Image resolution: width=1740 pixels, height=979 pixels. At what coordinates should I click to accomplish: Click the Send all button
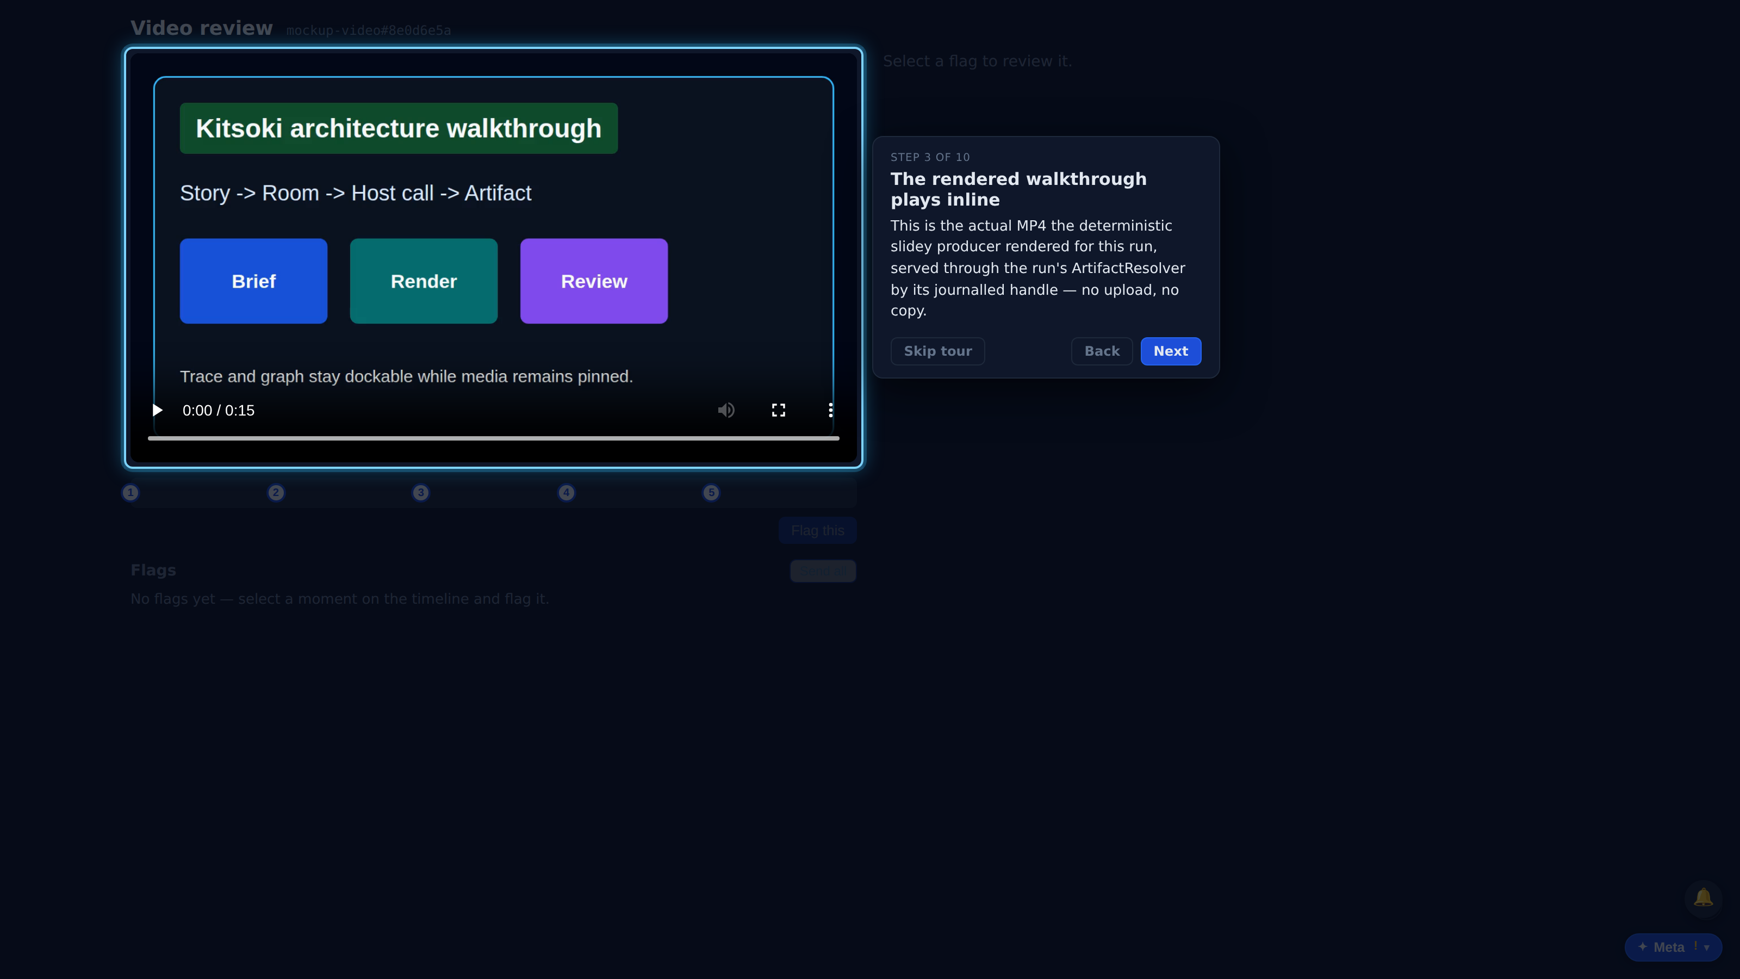coord(823,571)
